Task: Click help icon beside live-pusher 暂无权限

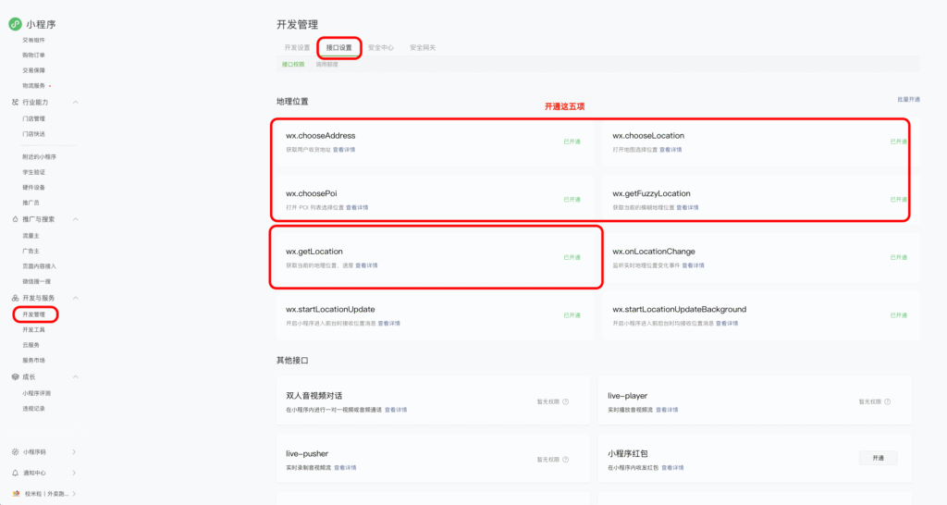Action: [x=566, y=460]
